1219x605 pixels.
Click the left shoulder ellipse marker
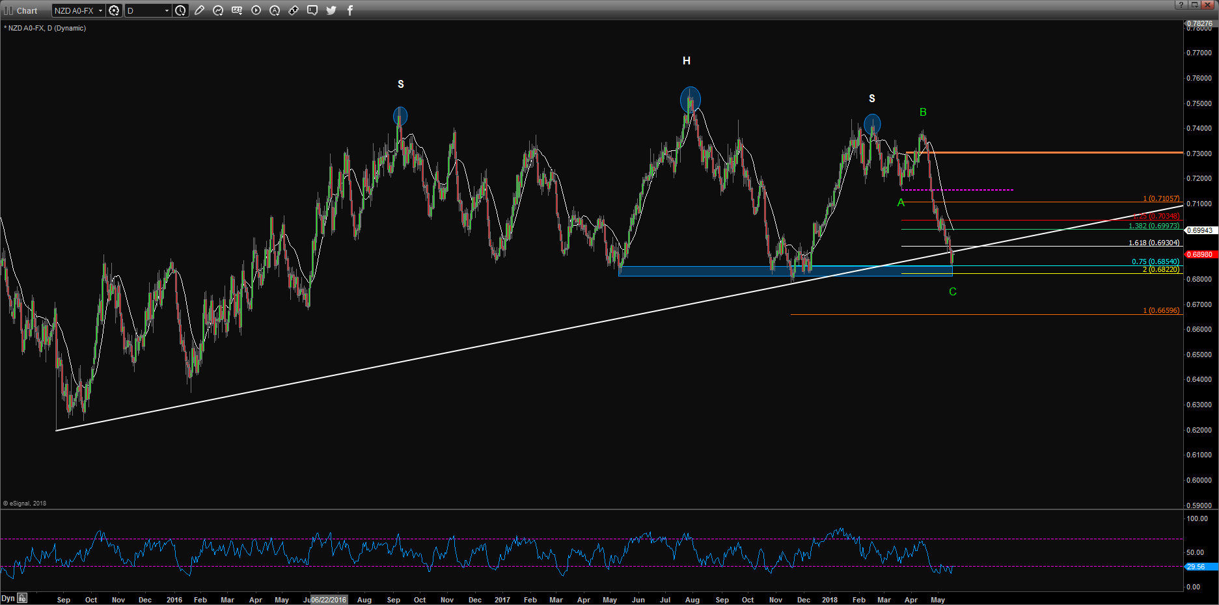coord(400,116)
